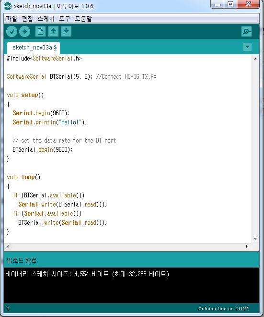Click the vertical scrollbar down arrow
This screenshot has height=317, width=264.
[x=255, y=239]
